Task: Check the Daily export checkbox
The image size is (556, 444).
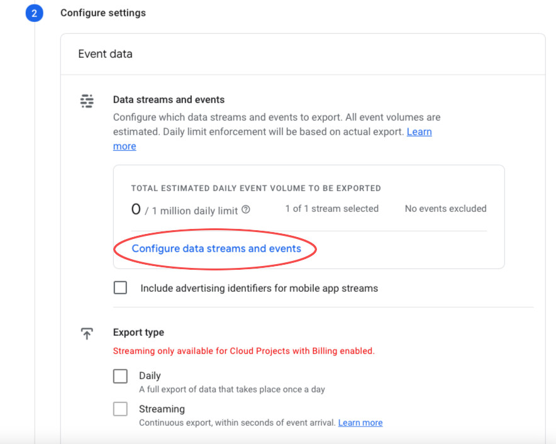Action: (x=120, y=376)
